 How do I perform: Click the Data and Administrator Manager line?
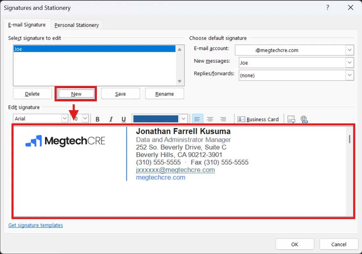(183, 140)
